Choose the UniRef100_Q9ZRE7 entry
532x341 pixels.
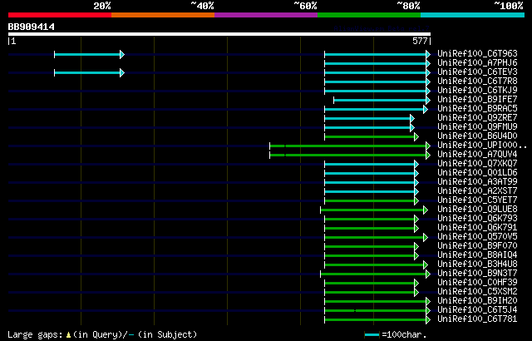(477, 118)
